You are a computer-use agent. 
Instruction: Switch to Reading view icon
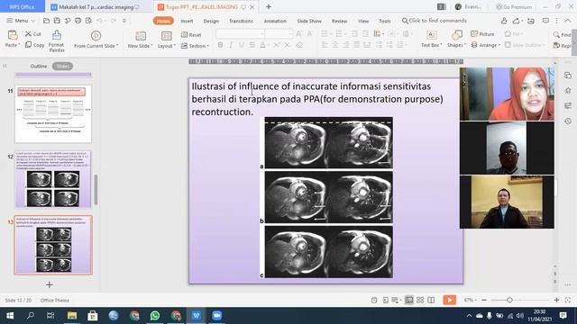431,300
